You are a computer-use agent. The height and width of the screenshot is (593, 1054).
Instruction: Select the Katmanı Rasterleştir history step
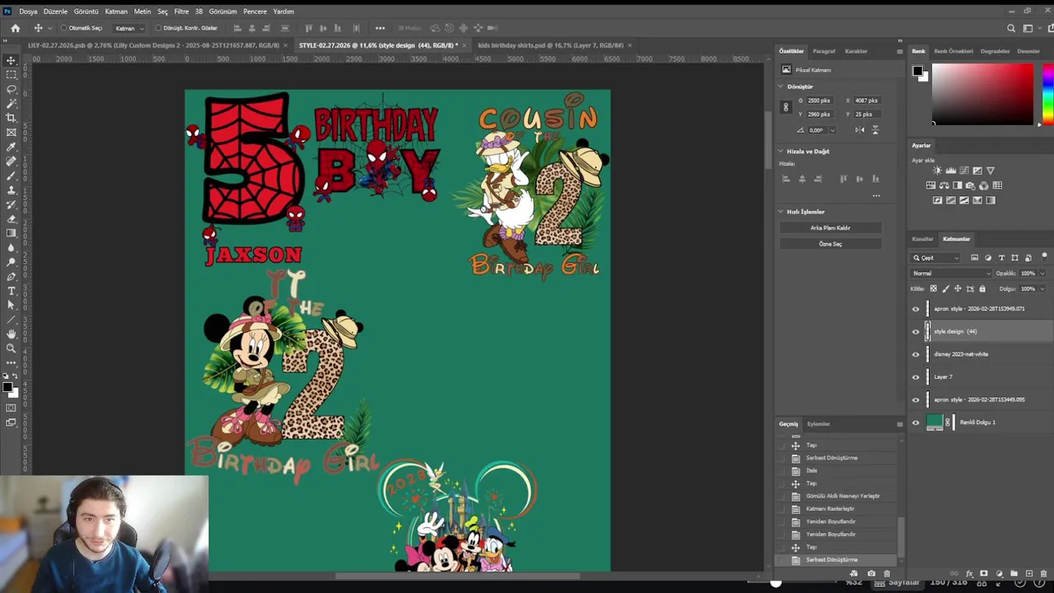point(829,509)
